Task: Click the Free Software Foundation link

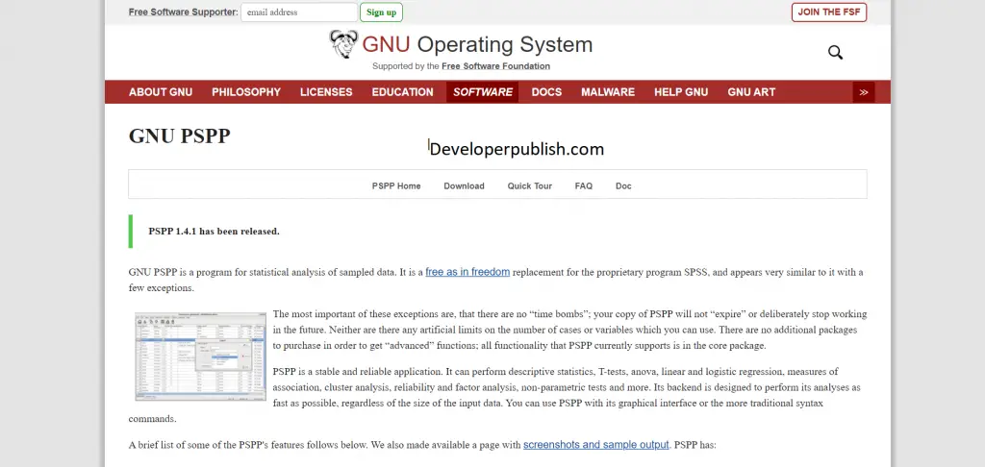Action: (x=495, y=66)
